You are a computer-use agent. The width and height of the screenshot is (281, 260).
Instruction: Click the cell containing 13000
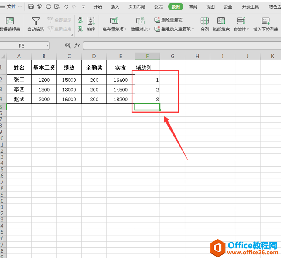pos(69,90)
